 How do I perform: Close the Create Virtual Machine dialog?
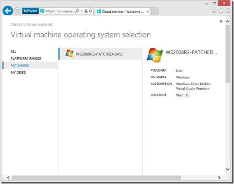click(221, 21)
